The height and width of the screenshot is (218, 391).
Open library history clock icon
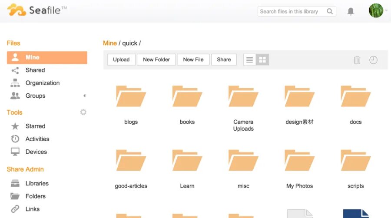373,60
